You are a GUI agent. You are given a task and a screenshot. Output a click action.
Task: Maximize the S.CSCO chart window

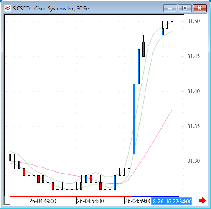click(185, 8)
